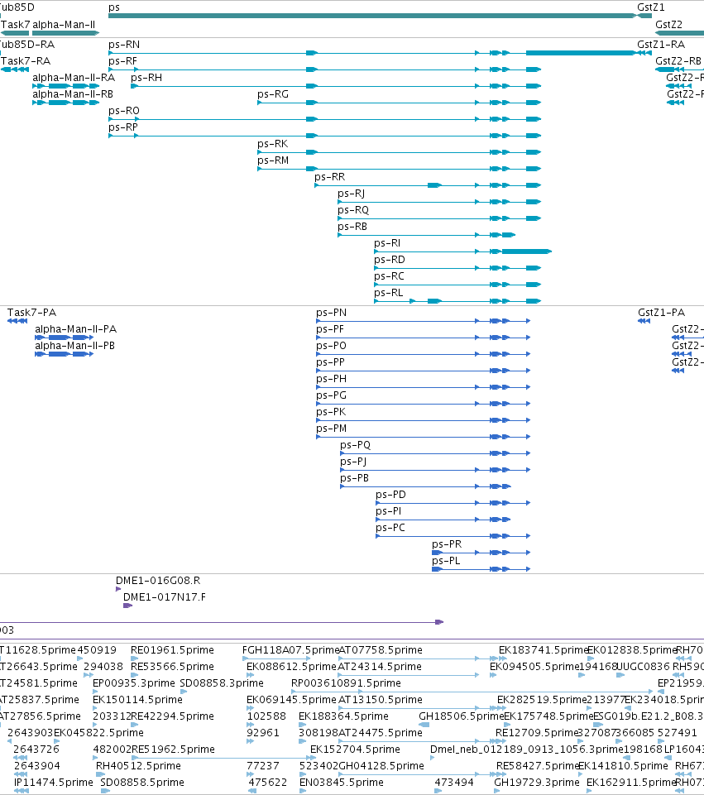
Task: Select the RE01961.5prime EST label
Action: 172,650
